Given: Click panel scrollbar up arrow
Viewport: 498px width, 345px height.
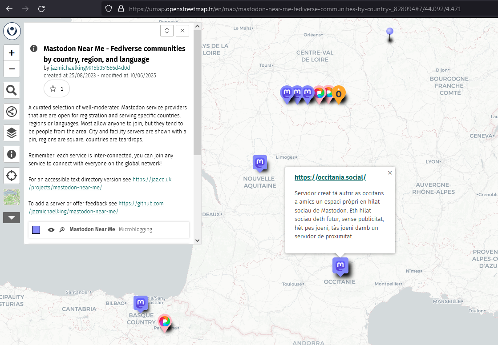Looking at the screenshot, I should [x=197, y=26].
